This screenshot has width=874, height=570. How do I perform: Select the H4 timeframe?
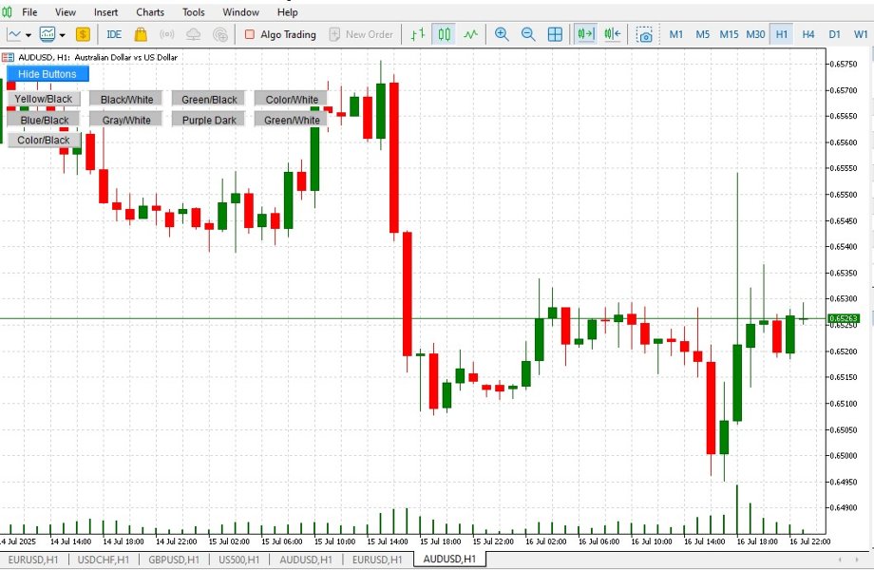point(808,34)
